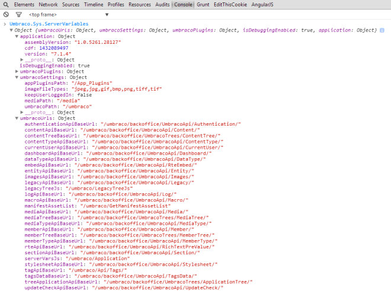Click keepUserLoggedIn: false entry
Screen dimensions: 391x291
pos(58,95)
